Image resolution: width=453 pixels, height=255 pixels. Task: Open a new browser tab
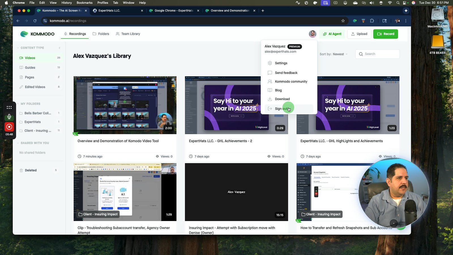[x=263, y=10]
